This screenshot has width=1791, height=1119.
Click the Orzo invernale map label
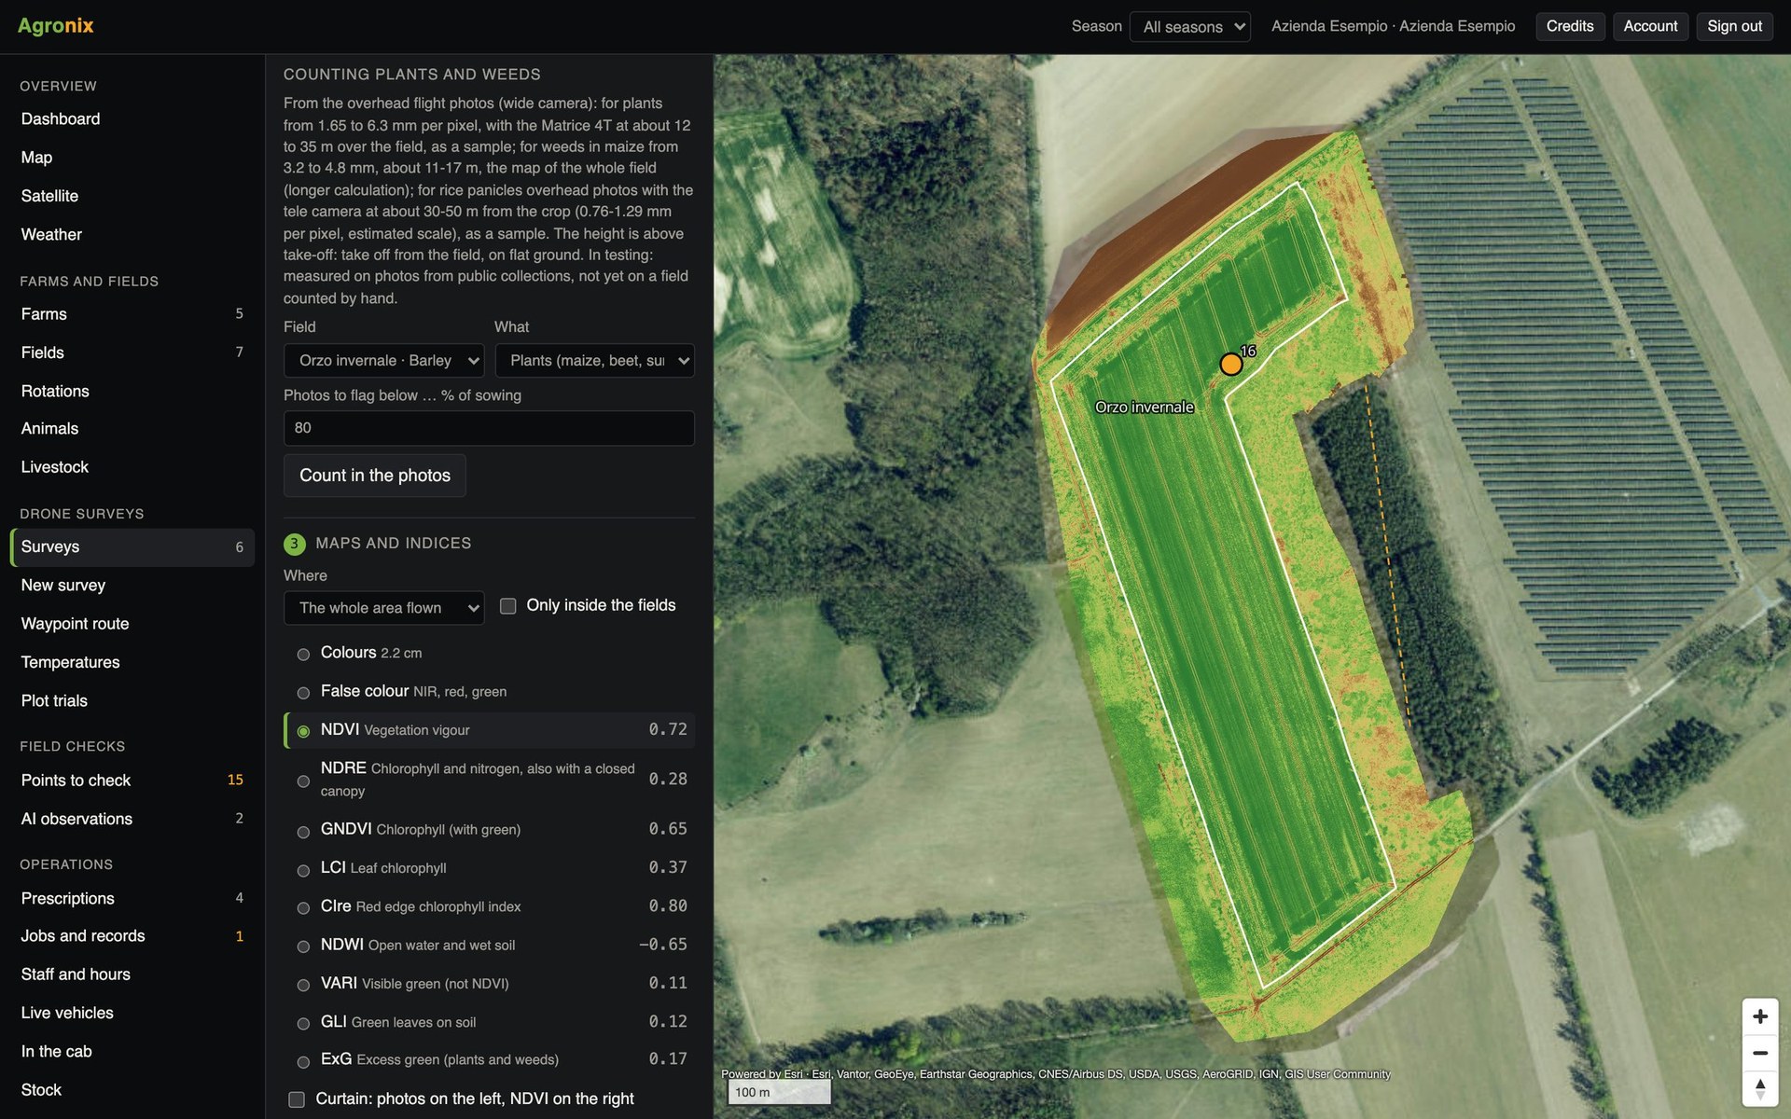(1145, 408)
